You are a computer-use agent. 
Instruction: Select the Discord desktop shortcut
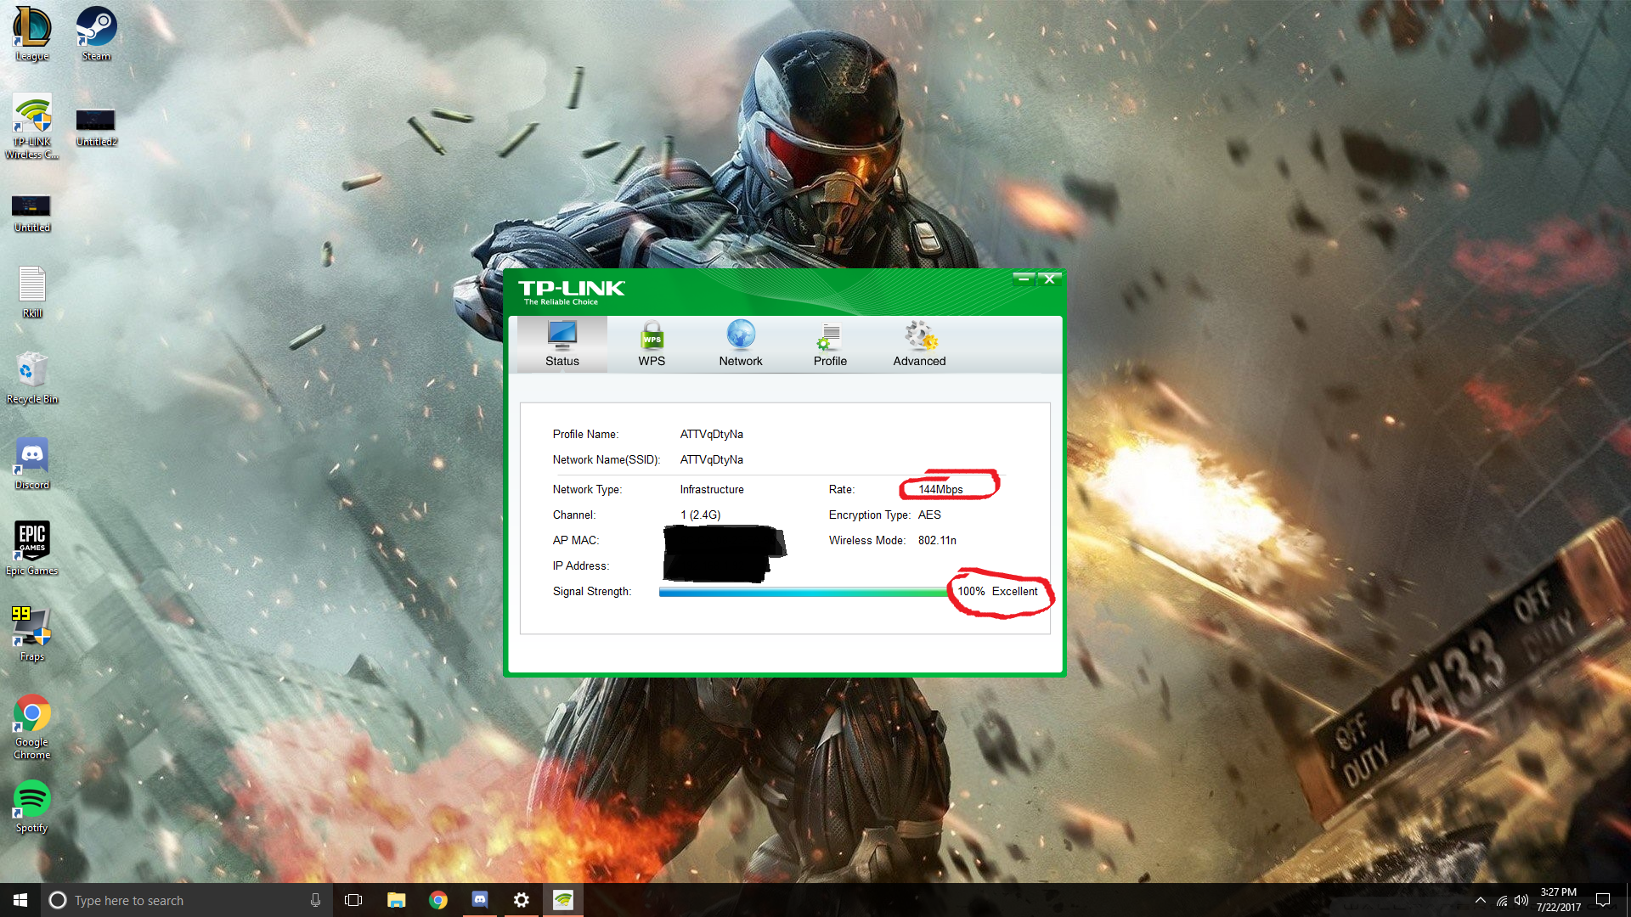[x=32, y=464]
